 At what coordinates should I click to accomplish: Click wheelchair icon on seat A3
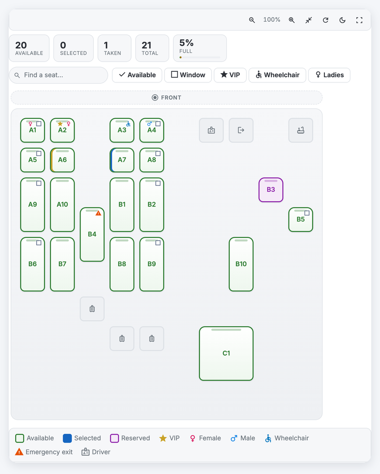click(x=128, y=124)
